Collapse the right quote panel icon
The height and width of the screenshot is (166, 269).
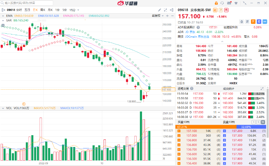(x=171, y=10)
